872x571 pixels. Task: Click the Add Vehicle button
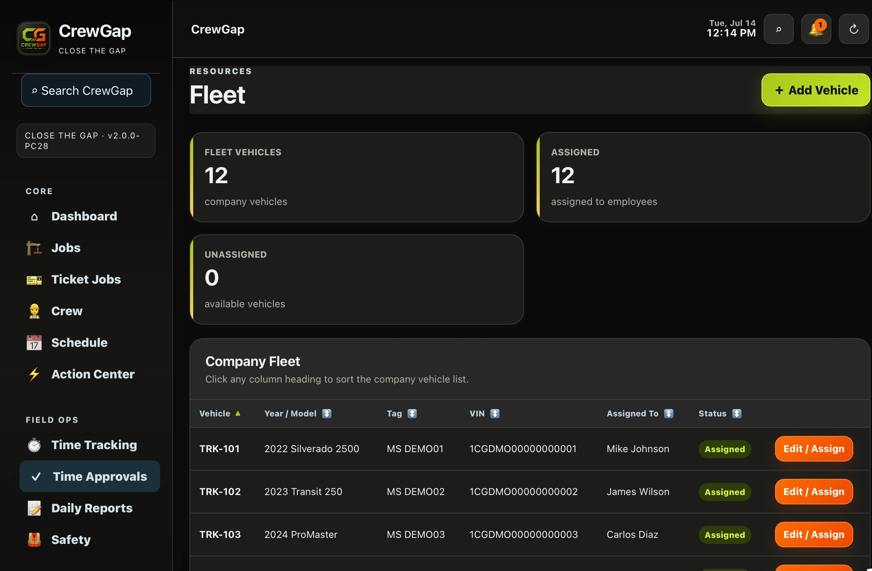816,90
